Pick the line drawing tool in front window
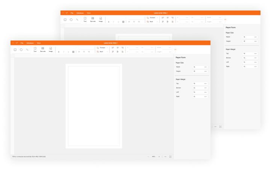 click(27, 50)
